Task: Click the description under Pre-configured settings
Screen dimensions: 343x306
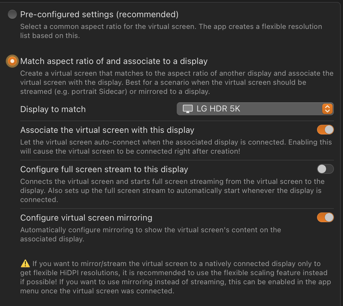Action: (171, 31)
